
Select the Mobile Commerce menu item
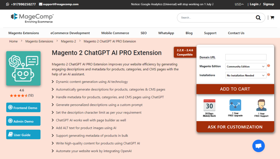click(115, 33)
